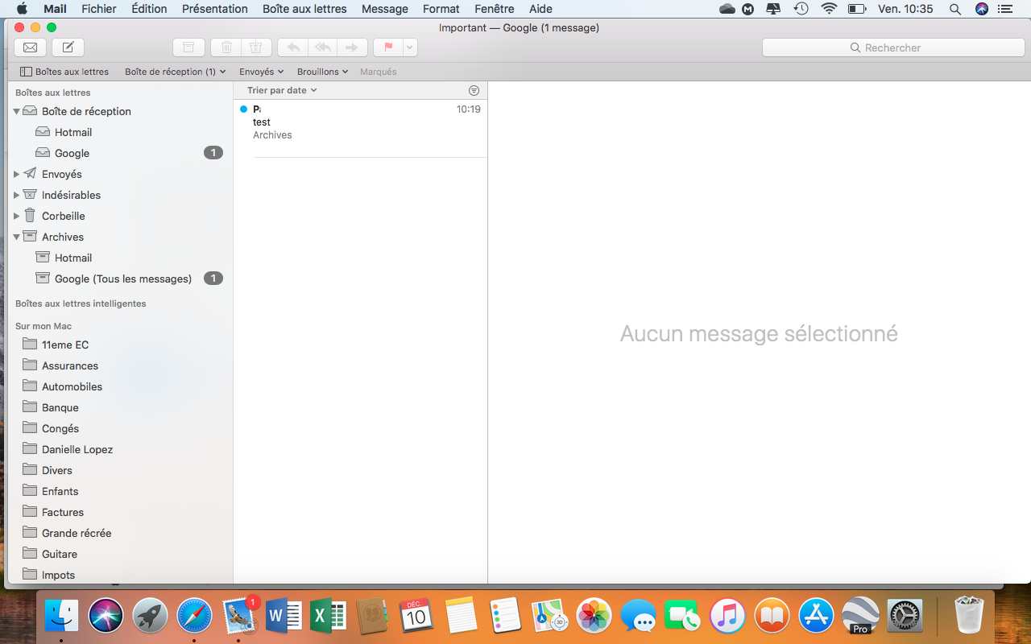
Task: Click the archive box toolbar icon
Action: click(188, 47)
